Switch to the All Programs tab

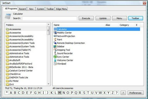point(11,9)
